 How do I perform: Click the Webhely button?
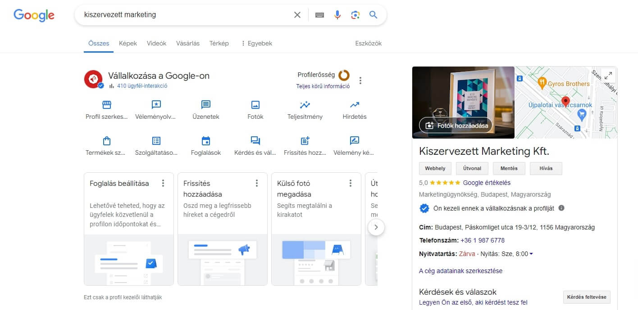point(435,168)
